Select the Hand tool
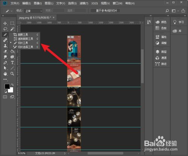 point(5,74)
